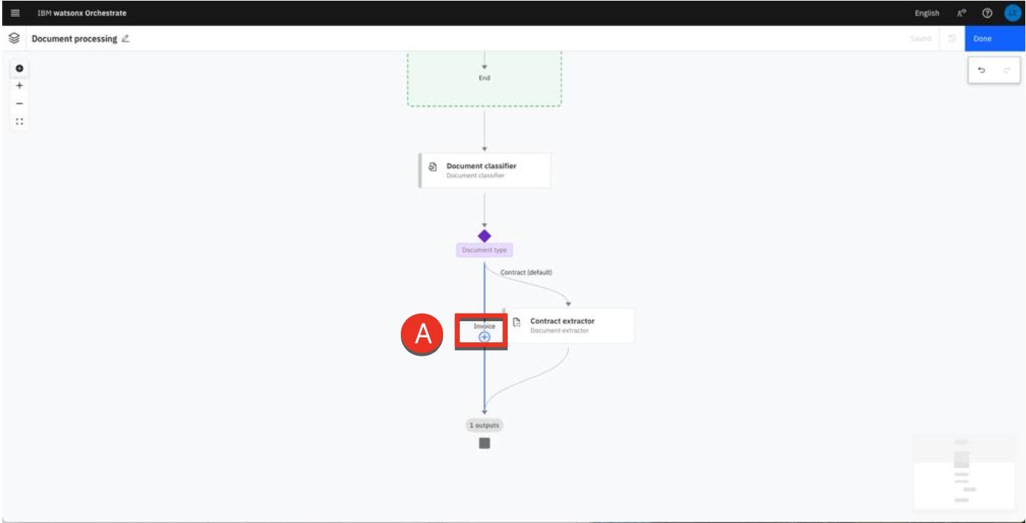
Task: Fit the flow to screen
Action: click(x=19, y=121)
